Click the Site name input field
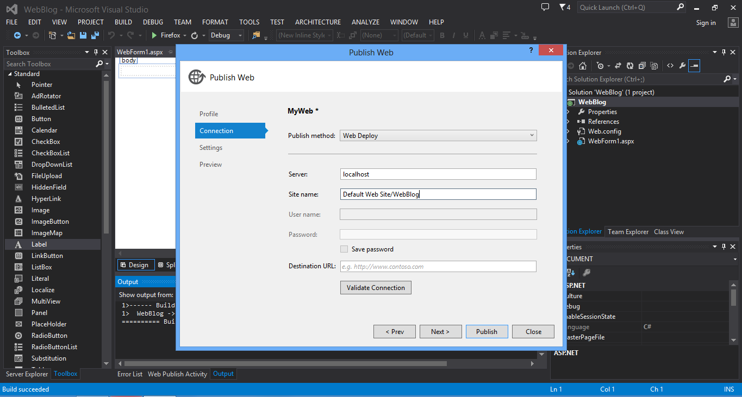The width and height of the screenshot is (742, 397). pyautogui.click(x=438, y=194)
